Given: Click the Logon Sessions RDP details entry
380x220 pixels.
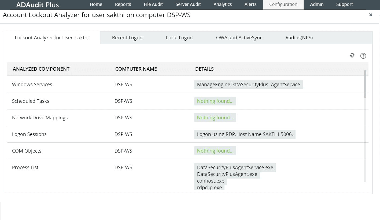Looking at the screenshot, I should pos(245,134).
